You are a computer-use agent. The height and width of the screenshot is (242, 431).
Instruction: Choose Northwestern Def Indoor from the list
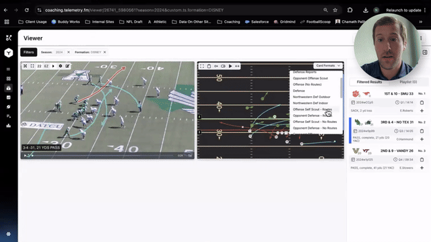click(310, 103)
